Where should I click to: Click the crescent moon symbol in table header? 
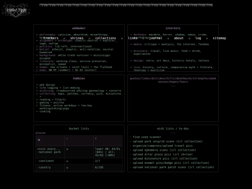[x=96, y=139]
